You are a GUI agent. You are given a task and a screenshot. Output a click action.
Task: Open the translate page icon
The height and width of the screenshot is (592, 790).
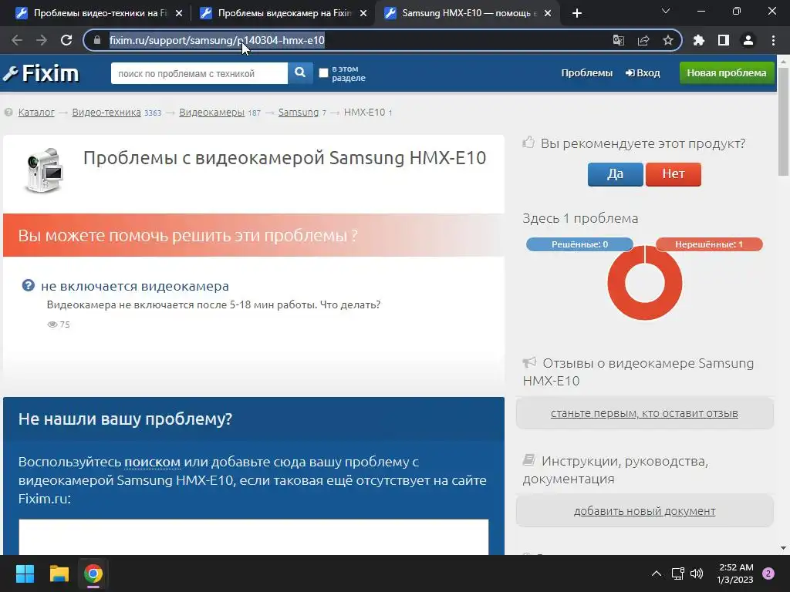618,40
